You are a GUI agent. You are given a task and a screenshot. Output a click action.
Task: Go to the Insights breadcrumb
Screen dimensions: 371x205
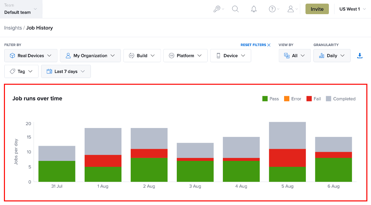click(13, 28)
